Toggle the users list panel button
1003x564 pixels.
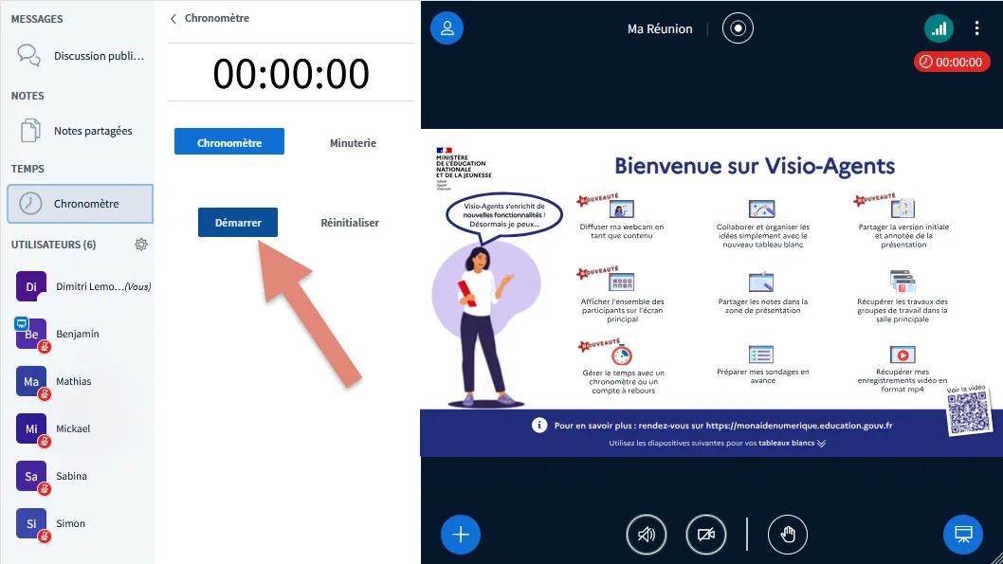447,28
